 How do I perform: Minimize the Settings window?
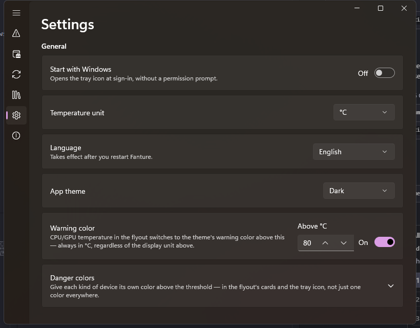click(357, 8)
